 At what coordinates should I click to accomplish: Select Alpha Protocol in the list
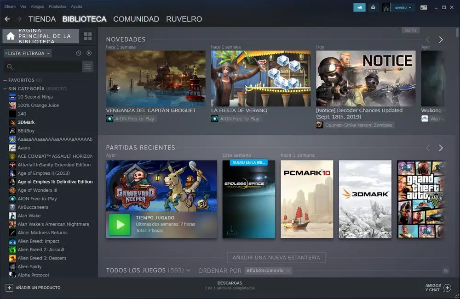point(33,275)
